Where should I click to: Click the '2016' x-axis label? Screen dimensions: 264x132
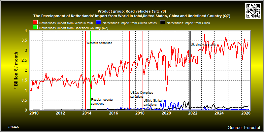tap(113, 113)
